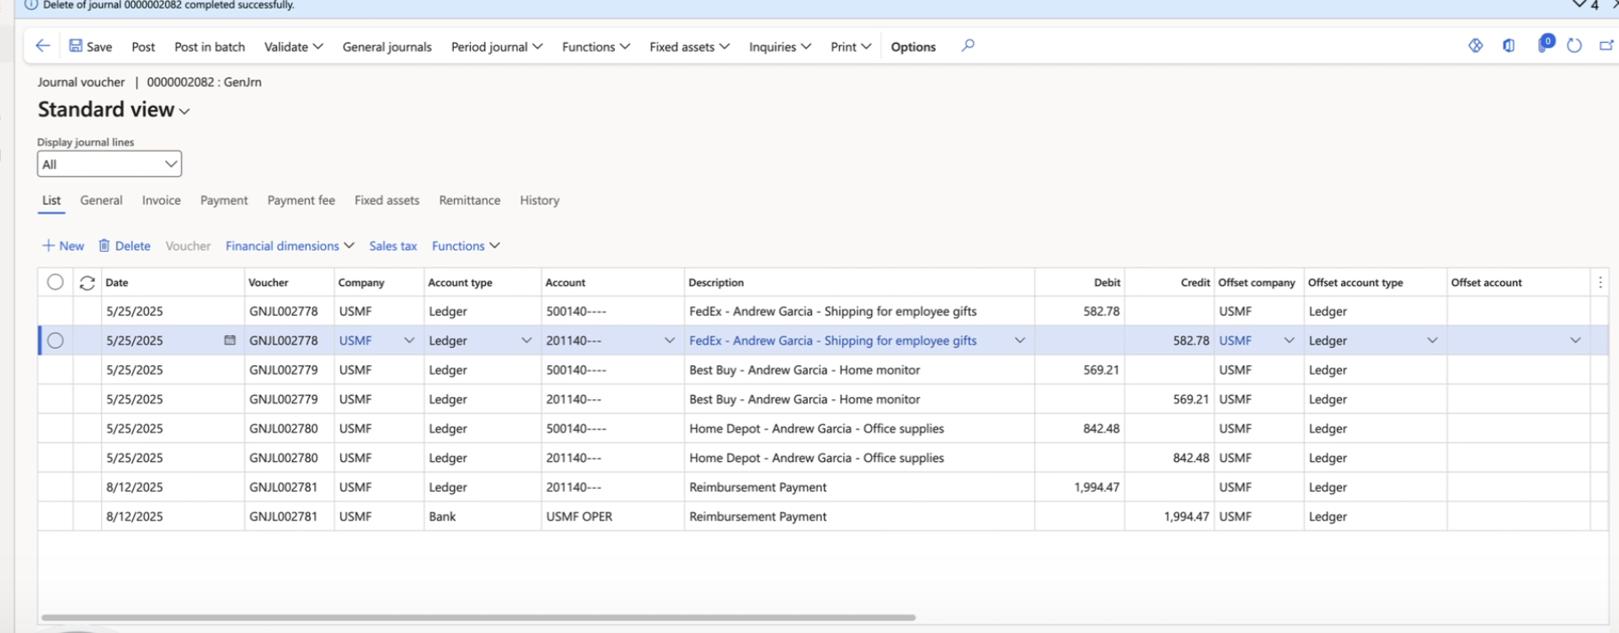The width and height of the screenshot is (1619, 633).
Task: Open the Remittance tab
Action: pos(470,200)
